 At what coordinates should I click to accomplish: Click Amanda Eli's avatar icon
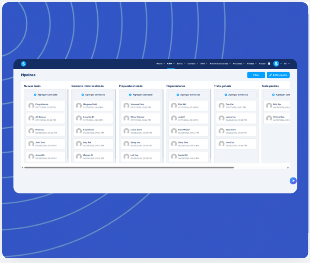point(79,118)
